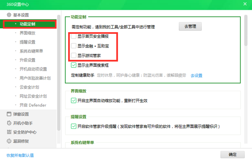Click the shield-wall icon beside 安全防护中心

tap(9, 132)
